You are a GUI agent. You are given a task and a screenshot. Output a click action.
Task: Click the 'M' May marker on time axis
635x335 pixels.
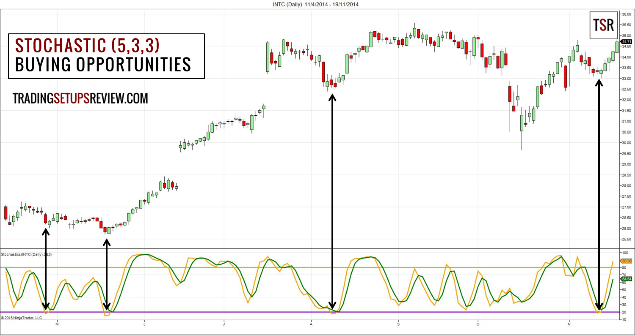(57, 324)
